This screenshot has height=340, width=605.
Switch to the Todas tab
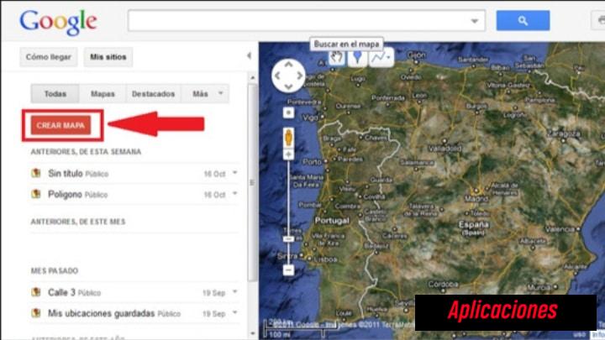[x=55, y=94]
